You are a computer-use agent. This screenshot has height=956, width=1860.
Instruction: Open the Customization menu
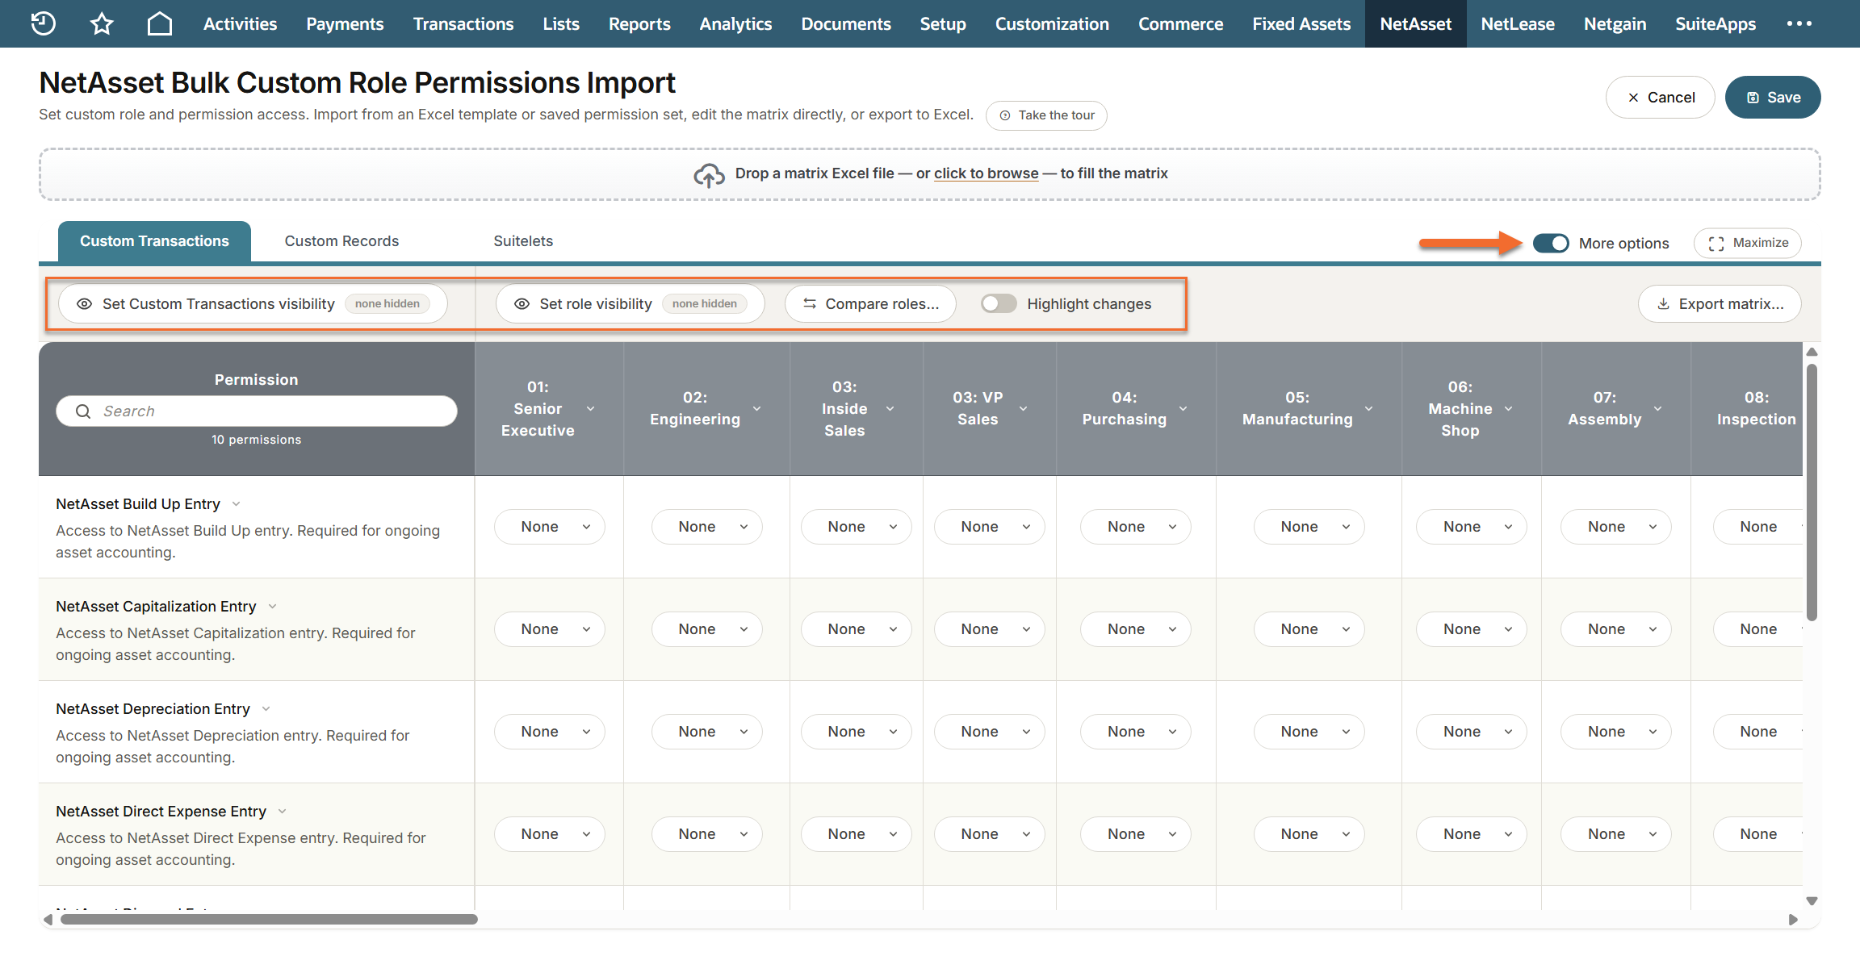[1052, 23]
